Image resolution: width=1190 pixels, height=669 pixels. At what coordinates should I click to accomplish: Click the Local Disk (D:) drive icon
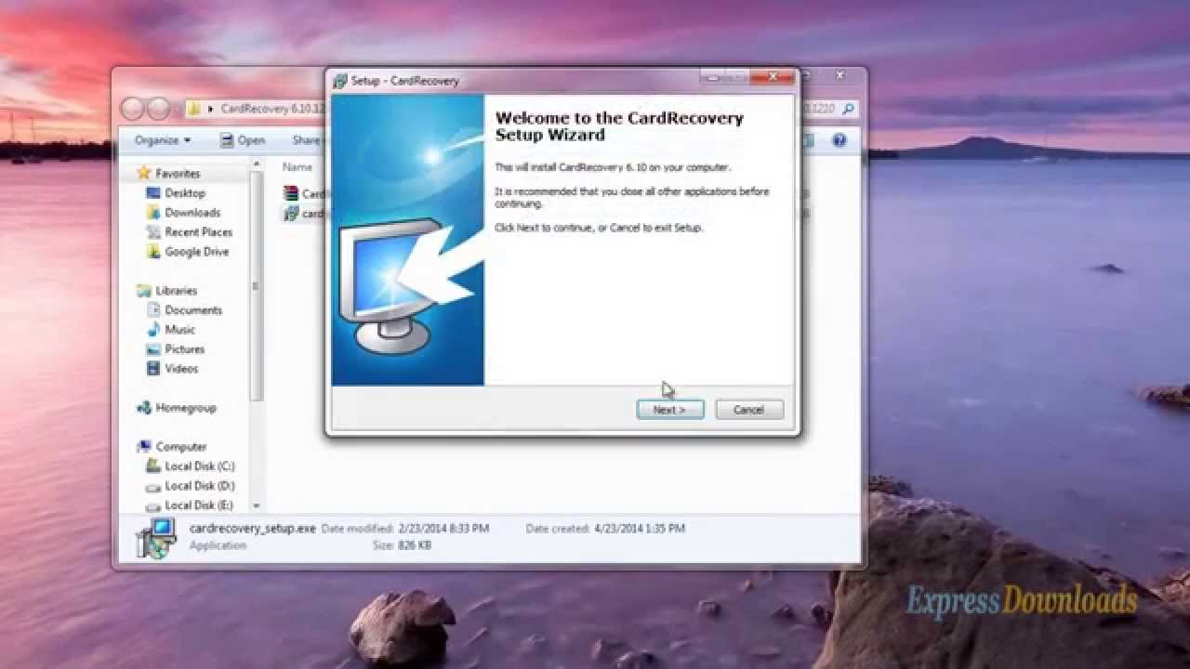pos(153,486)
